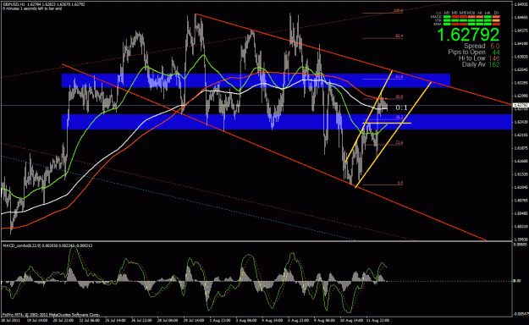Click the seconds left to bar end text
529x325 pixels.
(x=32, y=8)
